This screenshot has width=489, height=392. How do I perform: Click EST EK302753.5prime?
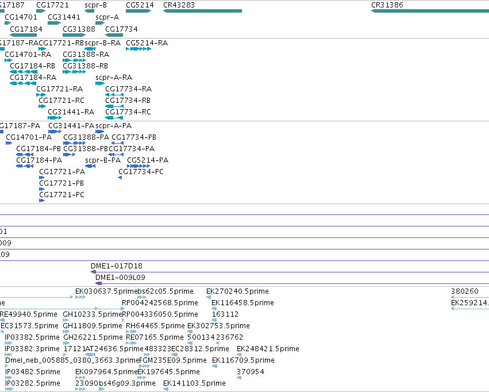pyautogui.click(x=218, y=326)
